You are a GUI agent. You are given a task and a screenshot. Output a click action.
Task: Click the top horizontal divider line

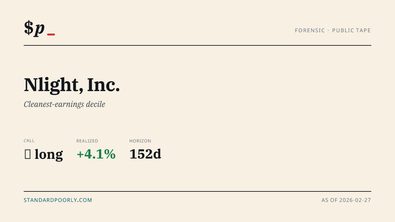tap(197, 45)
